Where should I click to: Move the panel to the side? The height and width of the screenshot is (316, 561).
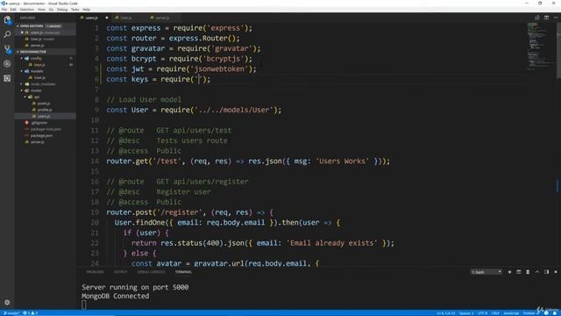546,272
